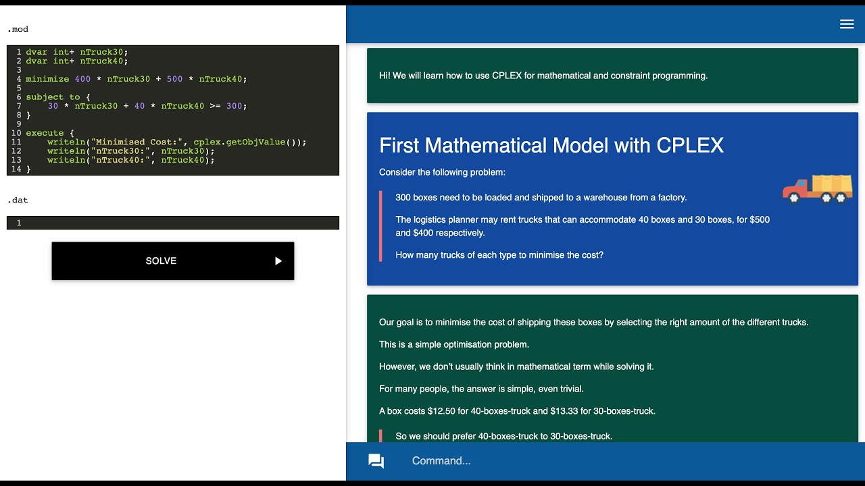Click the chat bubble icon
The image size is (865, 486).
click(x=376, y=461)
